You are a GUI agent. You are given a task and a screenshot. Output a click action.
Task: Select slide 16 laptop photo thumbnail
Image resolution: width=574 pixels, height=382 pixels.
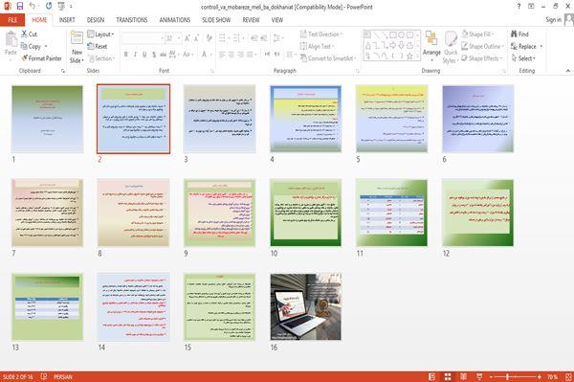[x=306, y=307]
